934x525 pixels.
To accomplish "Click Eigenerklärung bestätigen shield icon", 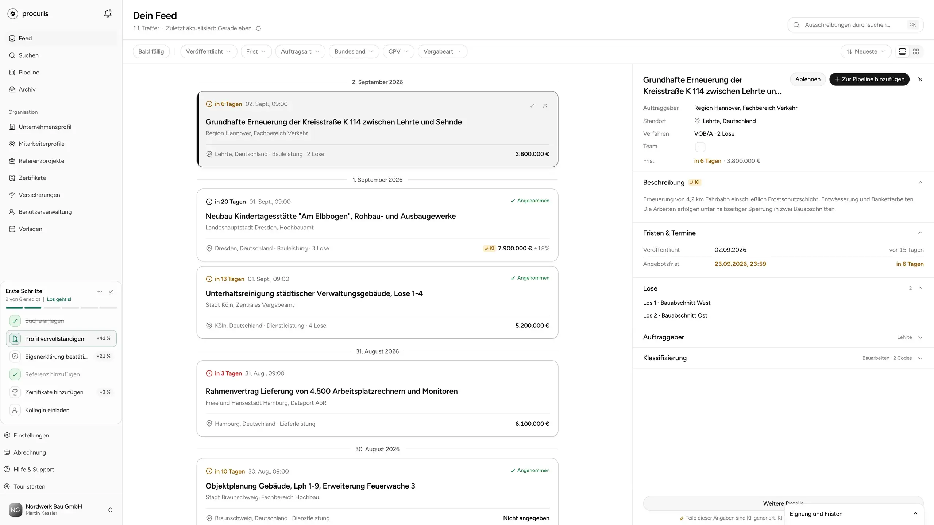I will click(15, 357).
